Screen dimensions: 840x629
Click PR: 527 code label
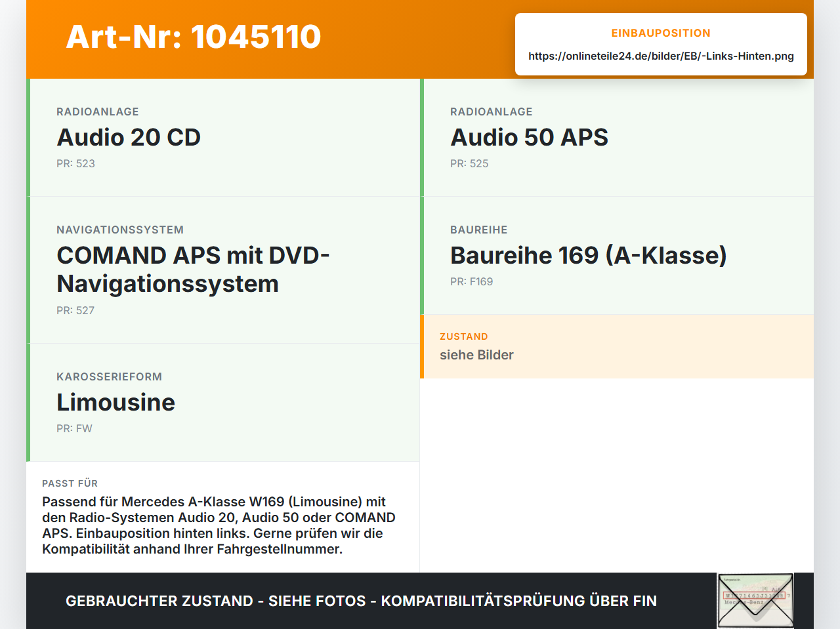75,310
